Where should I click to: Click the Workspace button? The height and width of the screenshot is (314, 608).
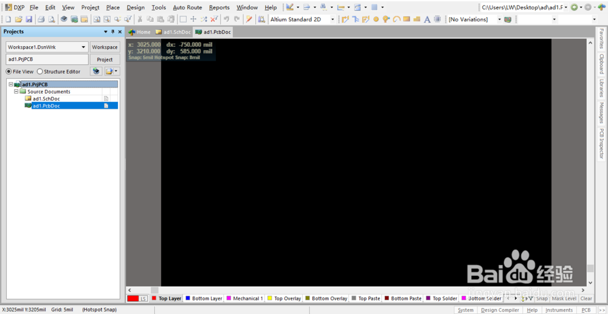(x=105, y=47)
